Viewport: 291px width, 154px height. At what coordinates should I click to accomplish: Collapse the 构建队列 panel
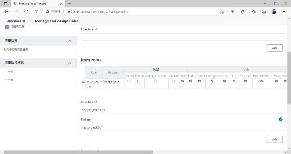70,41
